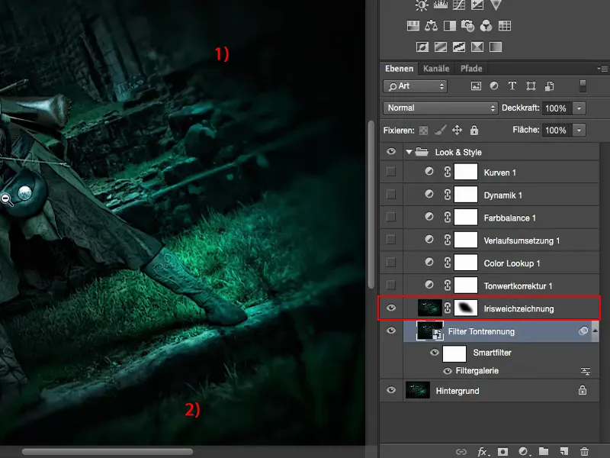Open new adjustment layer menu at panel bottom
610x458 pixels.
[524, 451]
